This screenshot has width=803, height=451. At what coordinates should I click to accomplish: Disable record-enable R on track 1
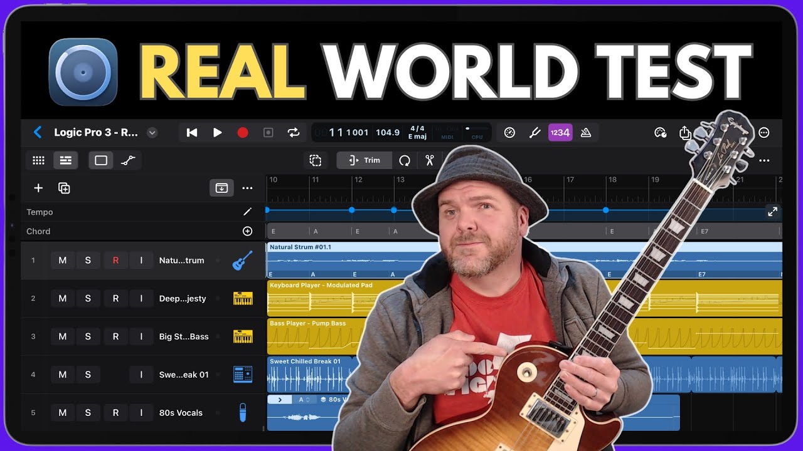[115, 261]
